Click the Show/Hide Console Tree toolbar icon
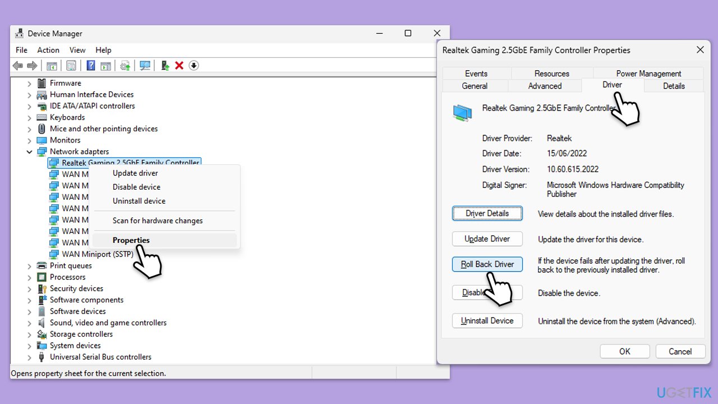Viewport: 718px width, 404px height. [x=52, y=66]
